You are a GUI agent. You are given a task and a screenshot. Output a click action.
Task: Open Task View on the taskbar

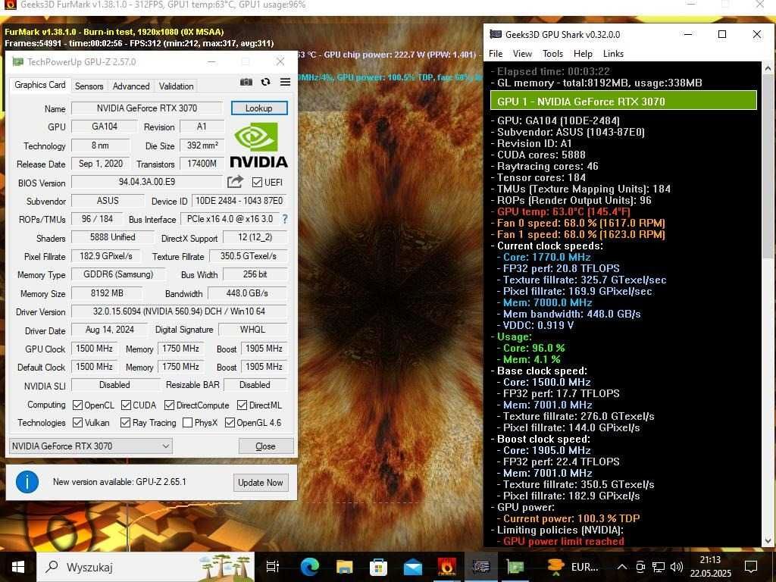coord(272,567)
